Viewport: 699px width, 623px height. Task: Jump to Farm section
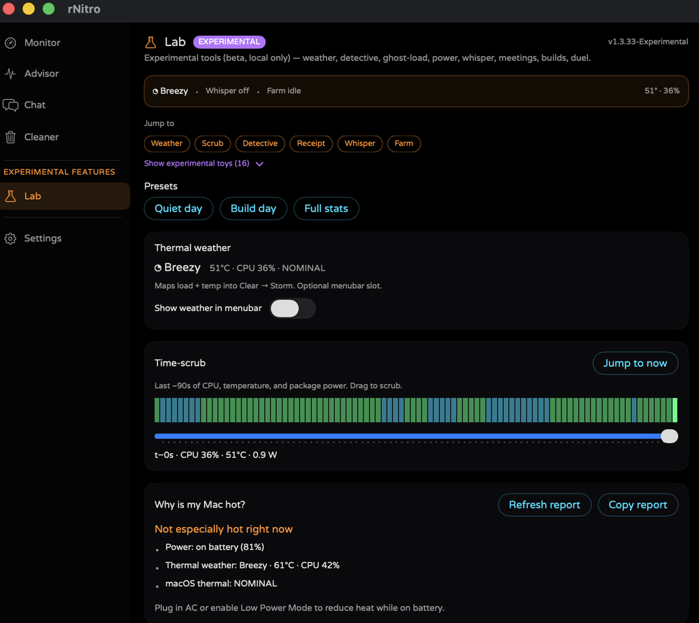[x=404, y=143]
